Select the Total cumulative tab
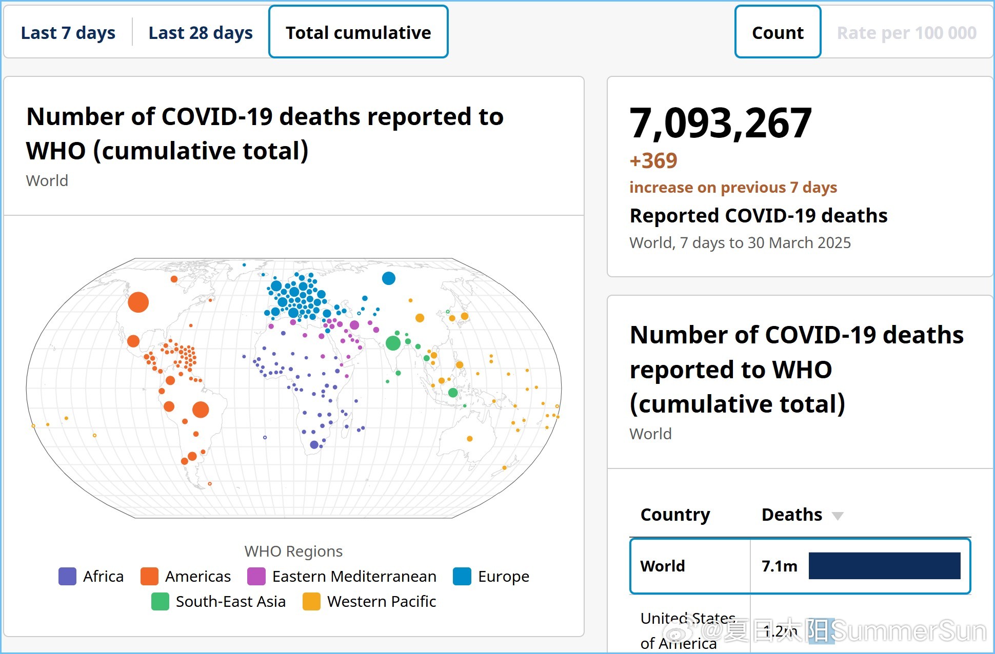This screenshot has width=995, height=654. click(358, 33)
